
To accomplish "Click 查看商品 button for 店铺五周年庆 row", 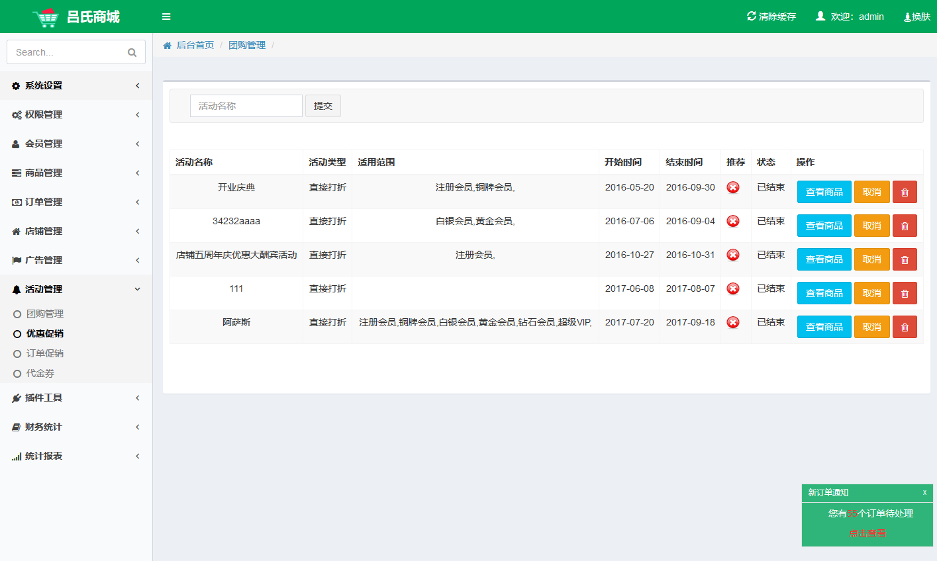I will tap(824, 259).
